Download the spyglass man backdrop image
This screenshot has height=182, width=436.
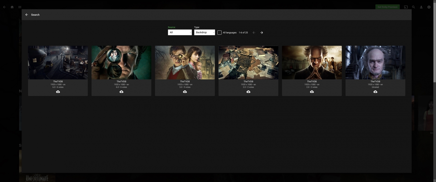pyautogui.click(x=122, y=92)
